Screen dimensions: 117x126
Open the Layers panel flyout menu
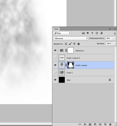(x=115, y=29)
